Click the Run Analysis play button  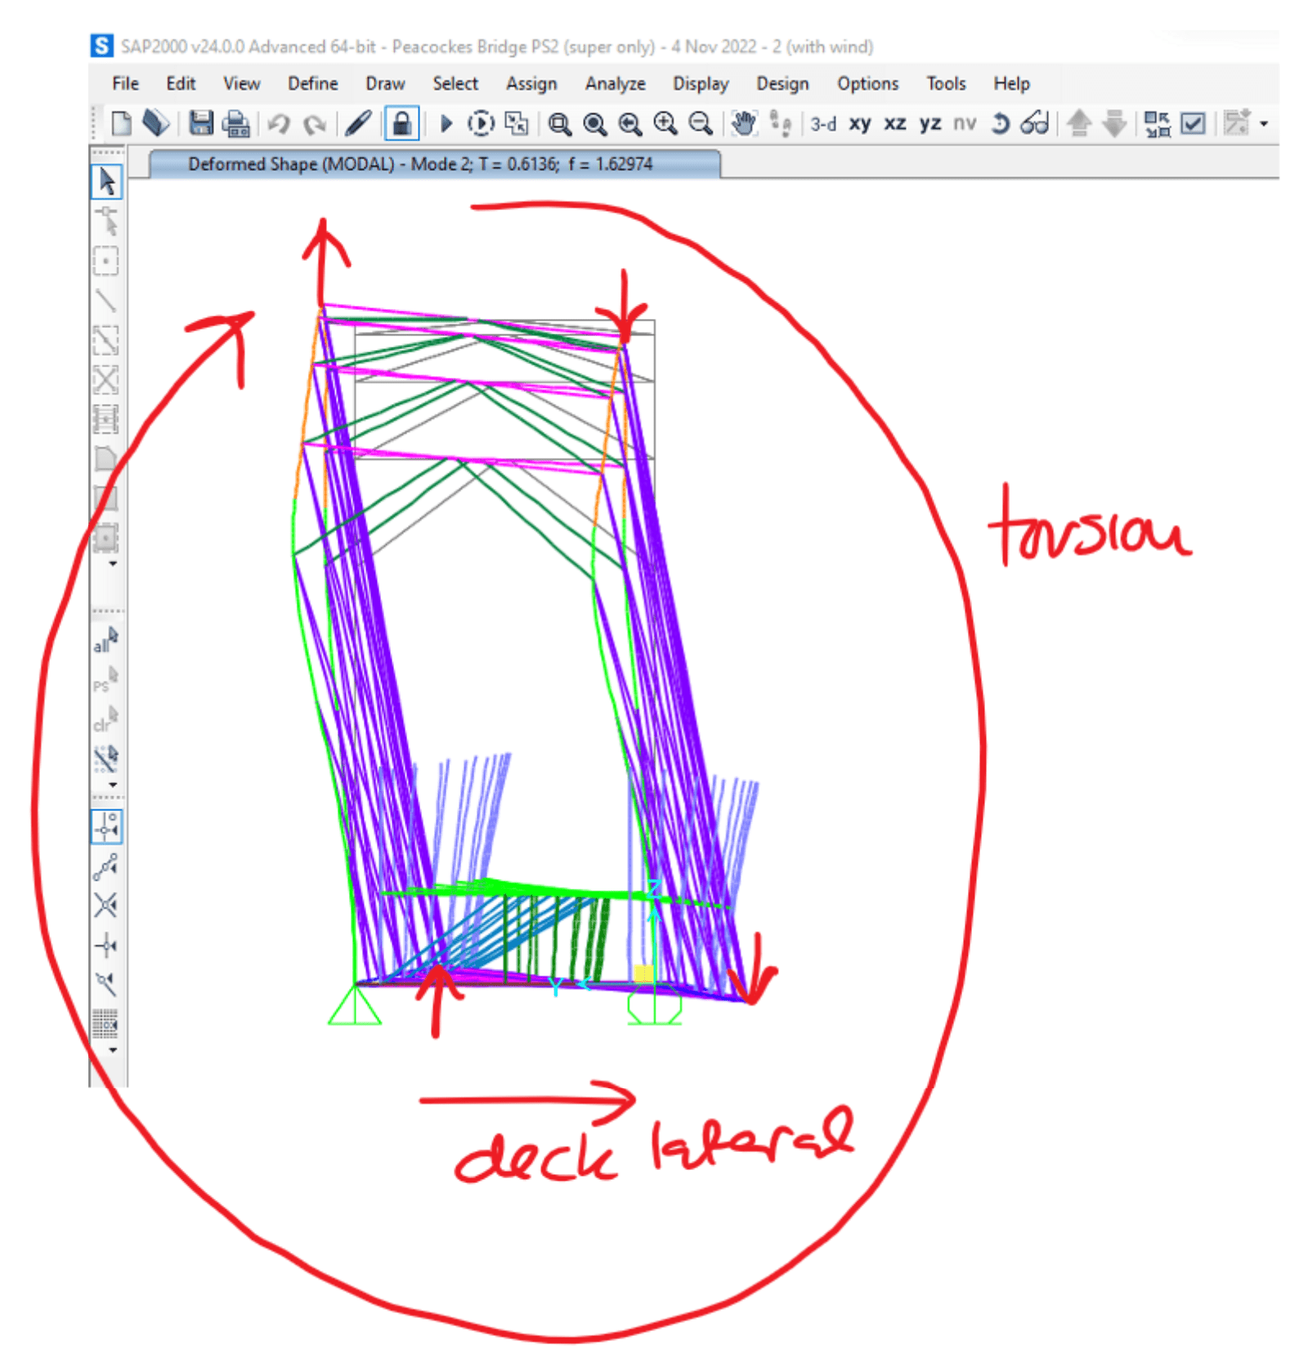pos(446,123)
